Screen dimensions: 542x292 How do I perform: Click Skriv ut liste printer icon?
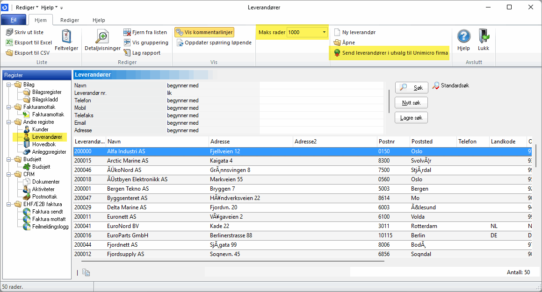click(x=10, y=32)
